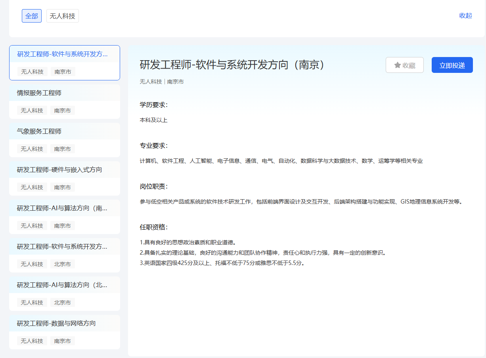Open the 情报服务工程师 job listing

tap(39, 93)
